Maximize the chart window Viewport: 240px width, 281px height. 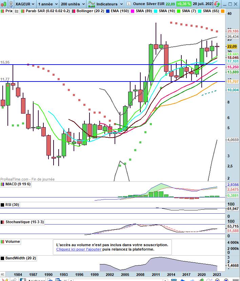(x=230, y=4)
